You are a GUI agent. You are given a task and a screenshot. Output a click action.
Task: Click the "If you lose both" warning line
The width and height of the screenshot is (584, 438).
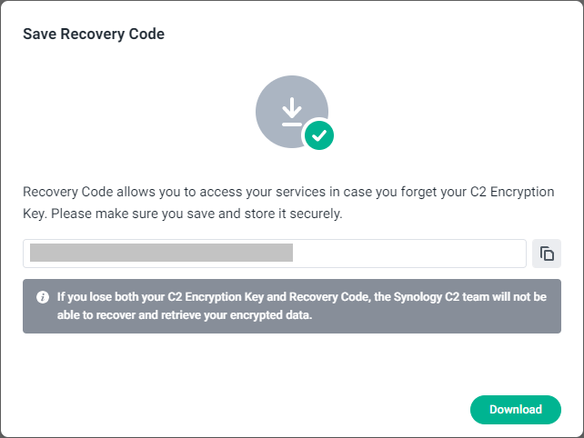(227, 296)
